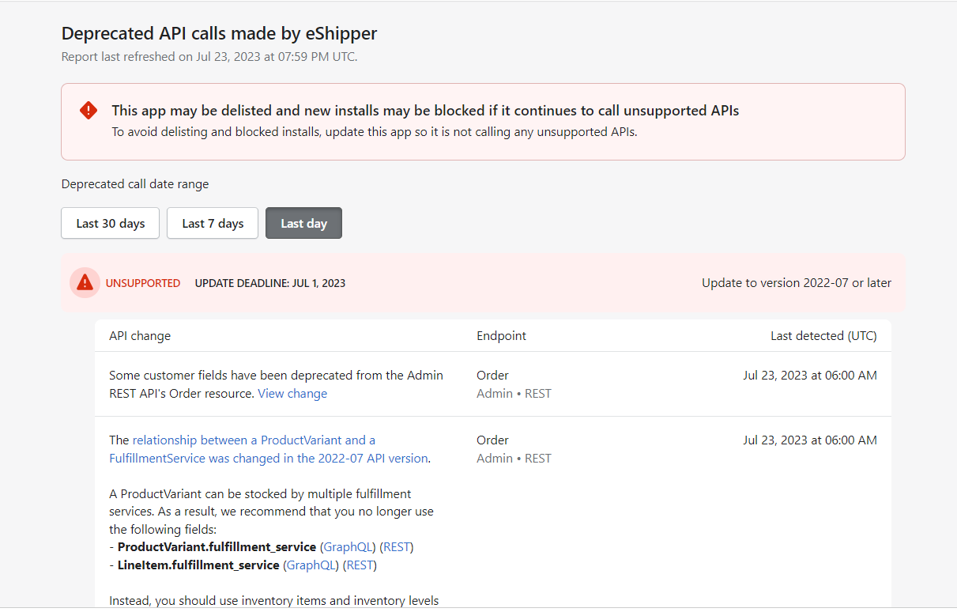Click the red diamond alert icon in banner

point(89,111)
